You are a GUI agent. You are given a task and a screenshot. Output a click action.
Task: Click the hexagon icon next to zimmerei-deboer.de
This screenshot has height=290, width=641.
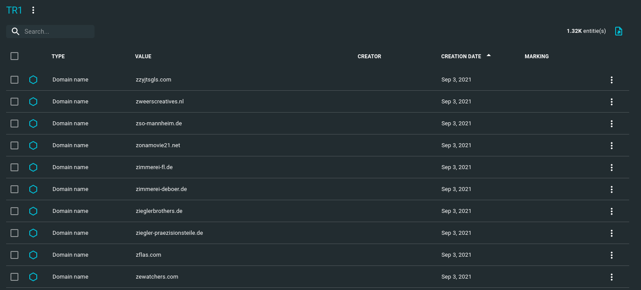point(33,189)
